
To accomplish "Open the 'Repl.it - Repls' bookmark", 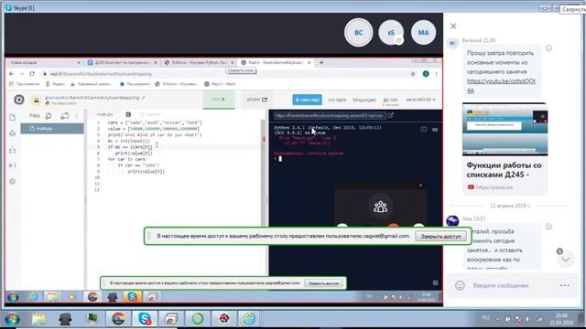I will point(220,84).
